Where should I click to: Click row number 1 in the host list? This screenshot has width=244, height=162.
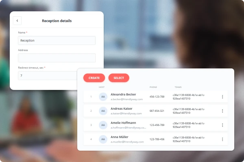(x=91, y=97)
